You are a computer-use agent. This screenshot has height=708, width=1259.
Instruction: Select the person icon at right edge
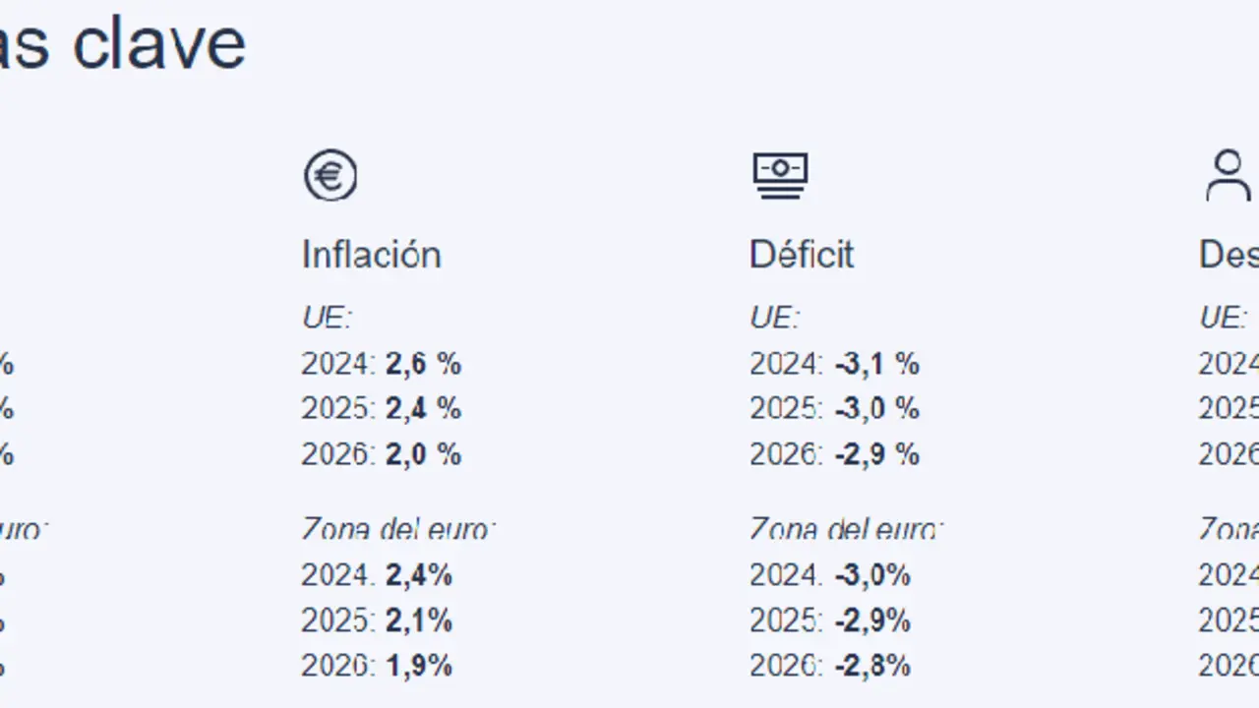click(1228, 176)
